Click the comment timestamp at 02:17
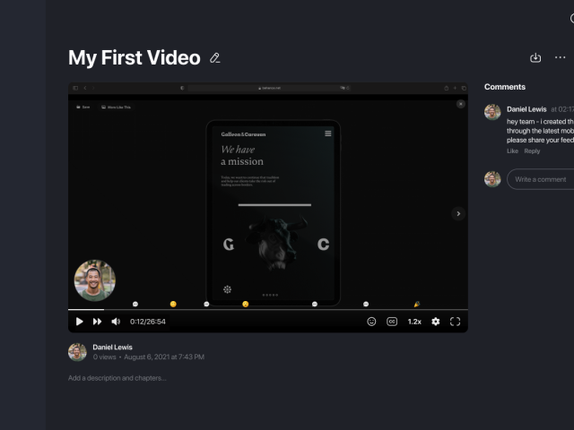The width and height of the screenshot is (574, 430). (562, 109)
